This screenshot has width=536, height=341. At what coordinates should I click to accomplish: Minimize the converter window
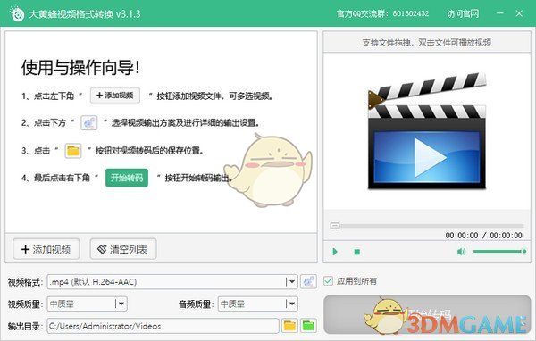tap(500, 13)
